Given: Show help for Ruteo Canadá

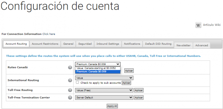Looking at the screenshot, I should (70, 67).
